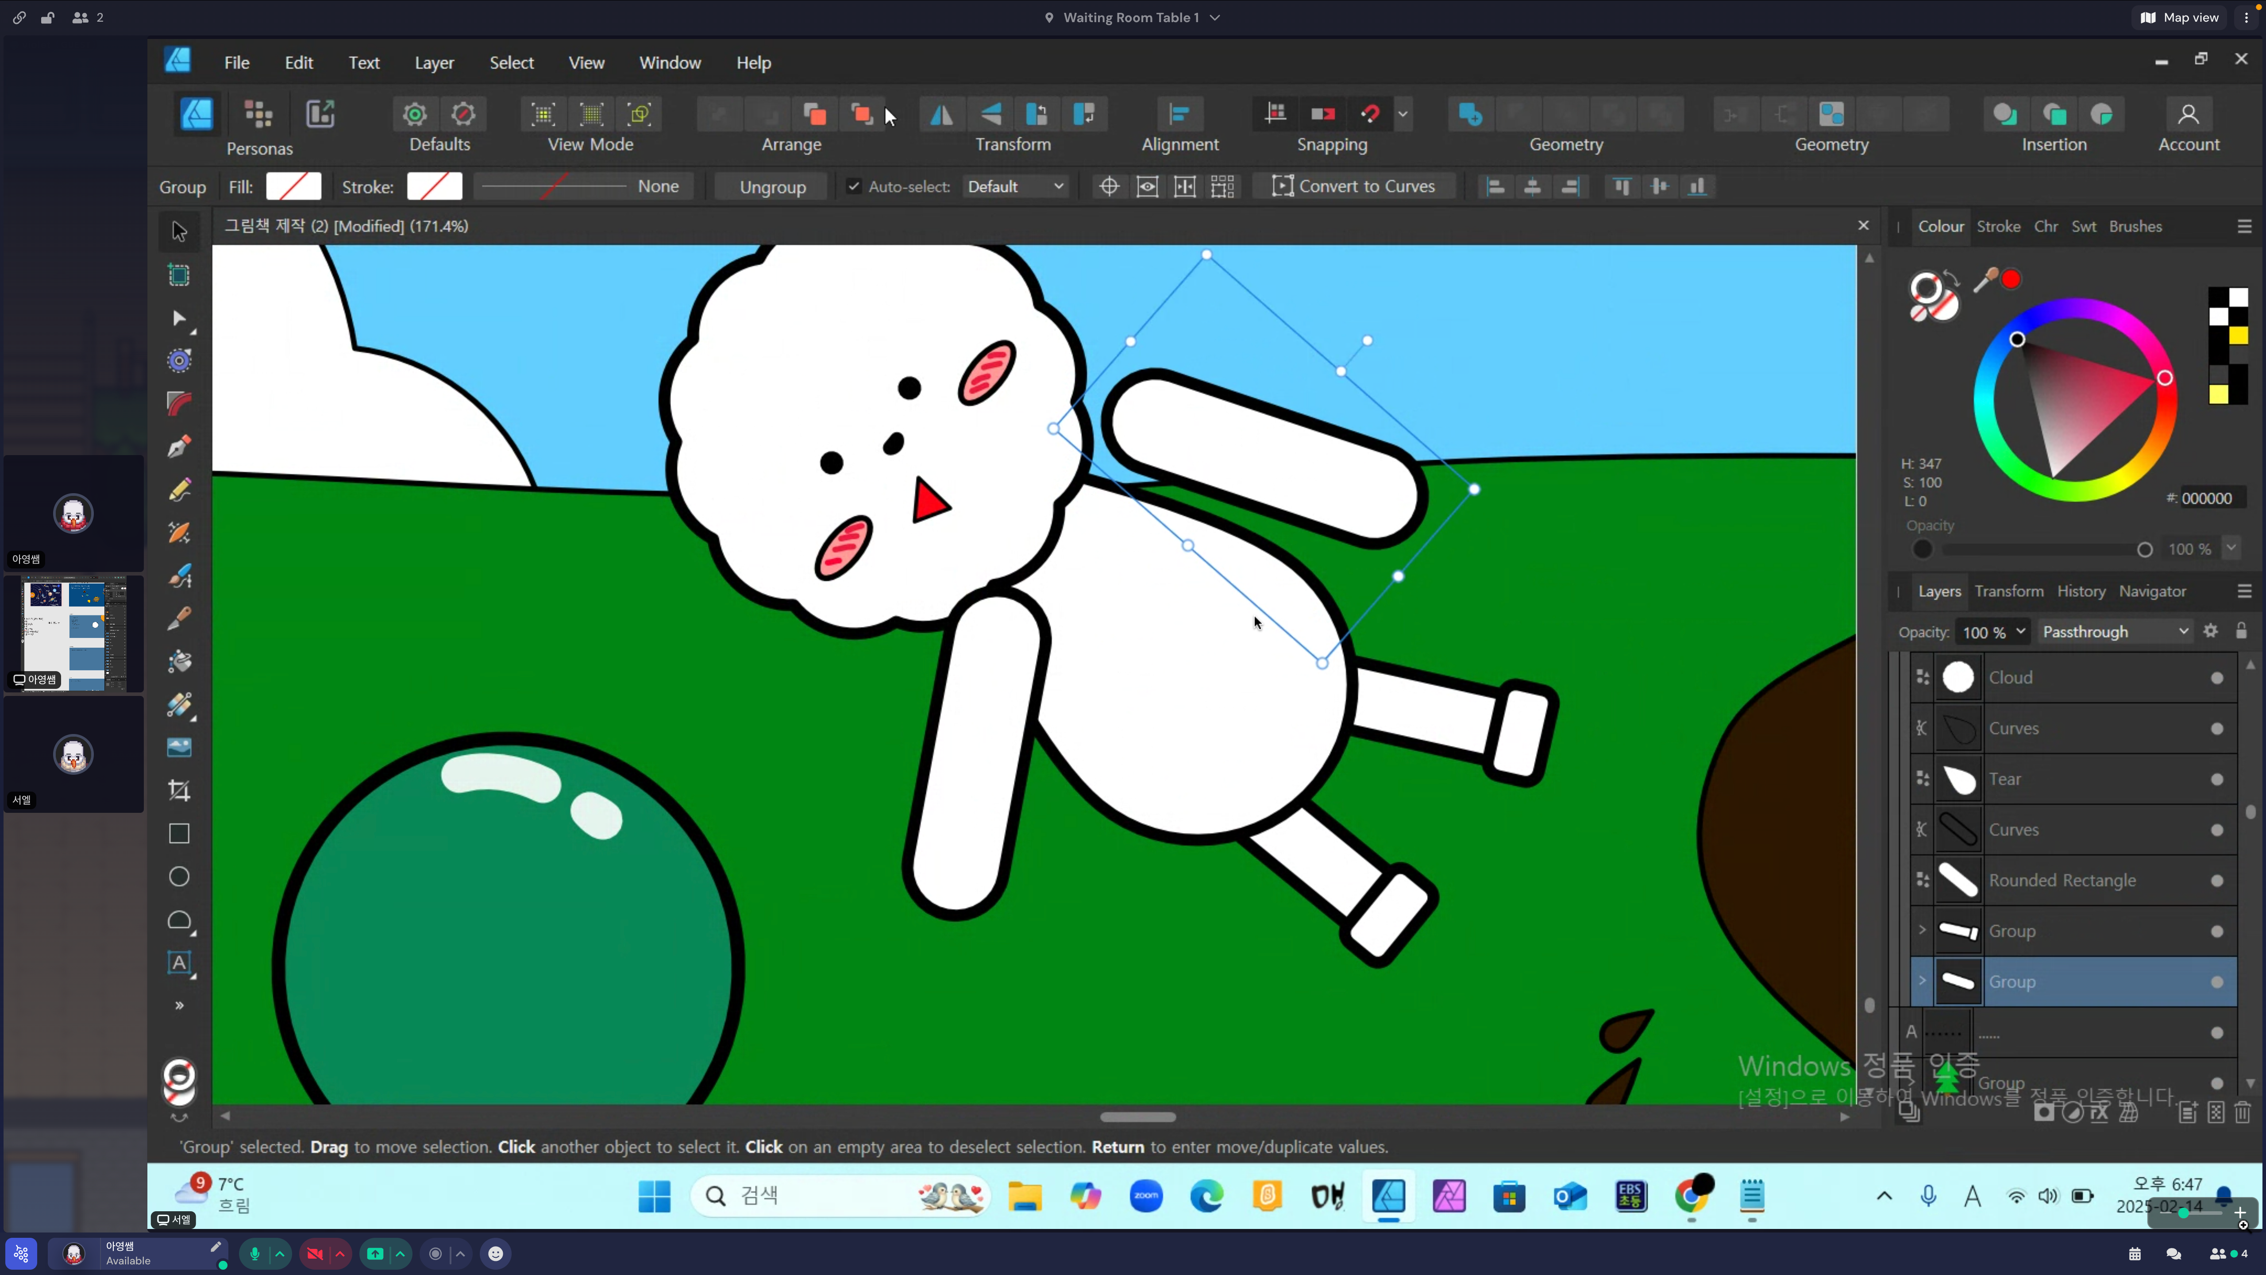Toggle visibility of Rounded Rectangle layer
This screenshot has width=2266, height=1275.
point(2217,881)
